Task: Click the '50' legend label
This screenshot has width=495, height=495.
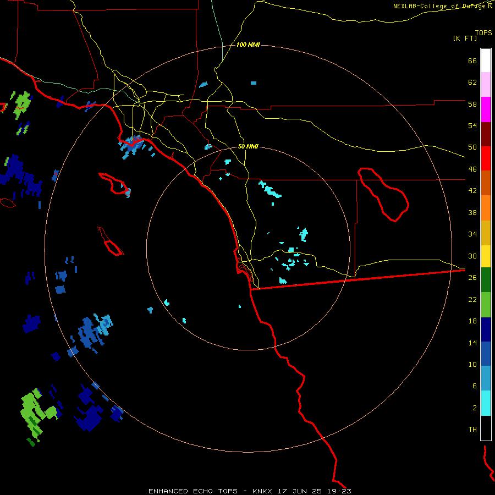Action: click(472, 147)
